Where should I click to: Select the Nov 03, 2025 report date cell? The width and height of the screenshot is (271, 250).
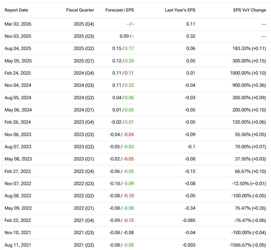pyautogui.click(x=18, y=36)
